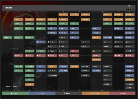The height and width of the screenshot is (99, 138).
Task: Click the IS-7 tier X node
Action: click(130, 42)
